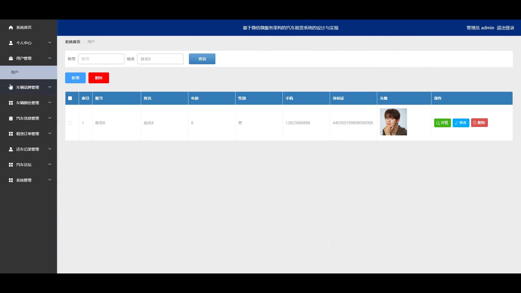Click the home icon beside 系统首页
The height and width of the screenshot is (293, 521).
[11, 27]
